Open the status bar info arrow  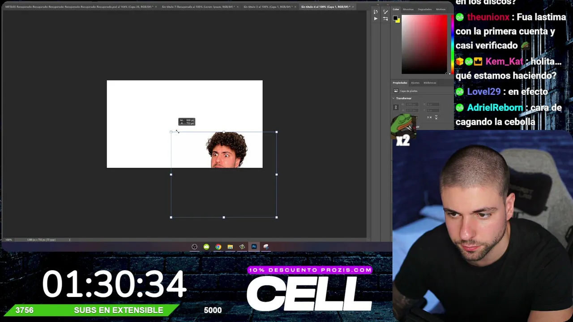point(69,240)
